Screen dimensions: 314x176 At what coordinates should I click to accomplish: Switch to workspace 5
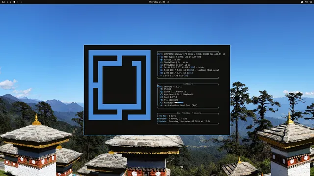21,2
